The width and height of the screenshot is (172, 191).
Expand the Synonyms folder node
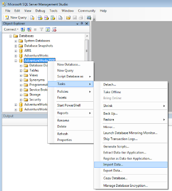coord(21,80)
